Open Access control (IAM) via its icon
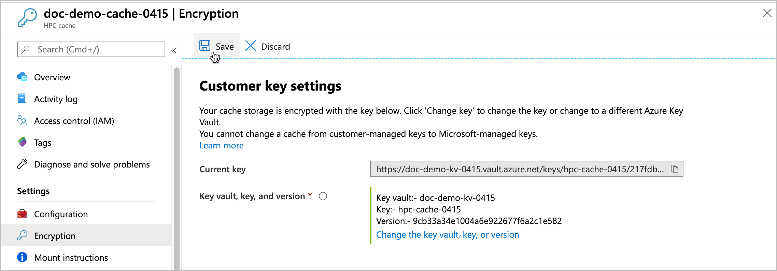Screen dimensions: 777x271 coord(22,121)
